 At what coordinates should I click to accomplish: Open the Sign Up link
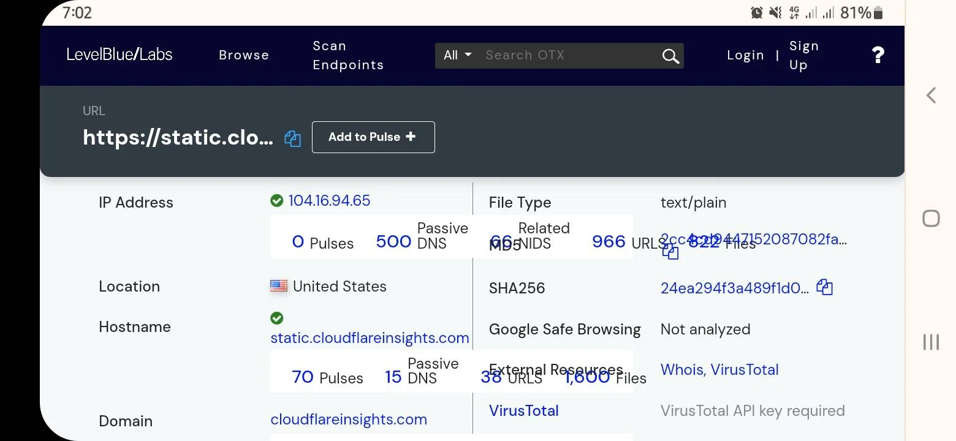click(804, 55)
